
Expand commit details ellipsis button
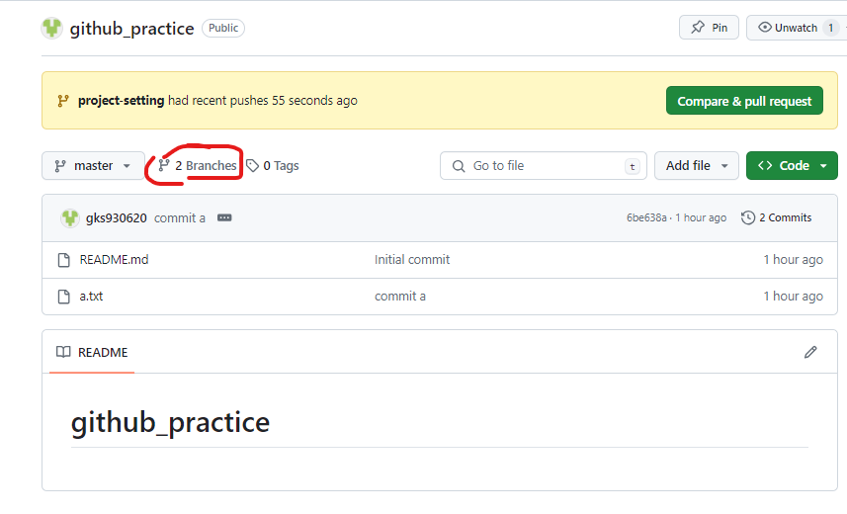click(x=224, y=217)
